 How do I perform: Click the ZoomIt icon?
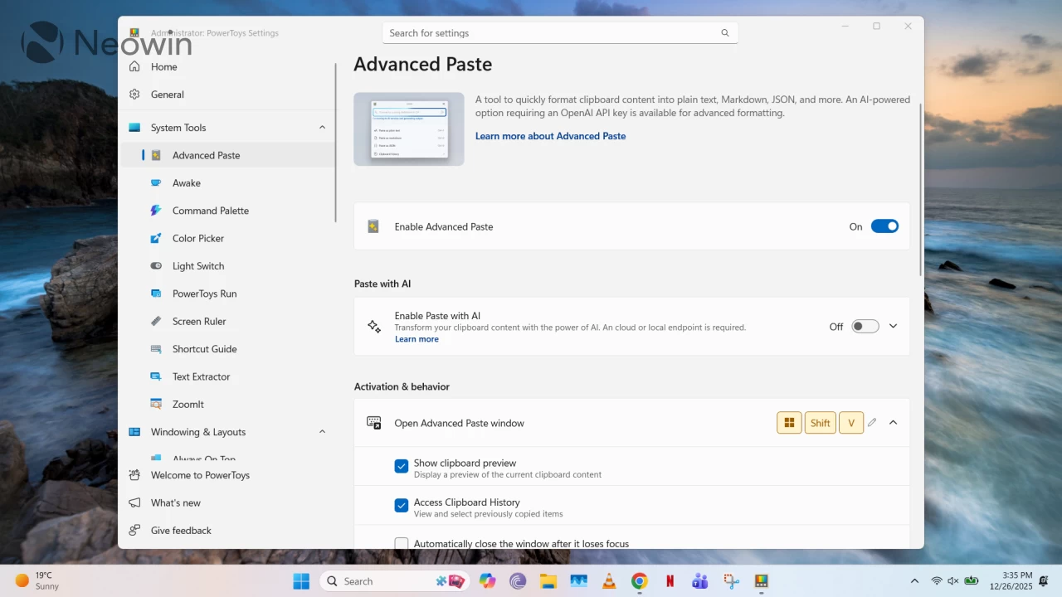pos(156,404)
